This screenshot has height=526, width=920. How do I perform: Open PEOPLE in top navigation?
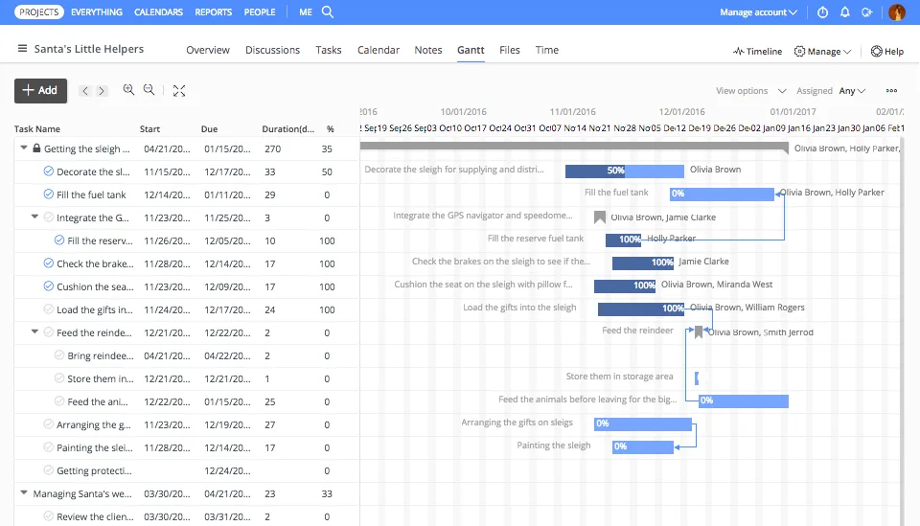(x=260, y=11)
